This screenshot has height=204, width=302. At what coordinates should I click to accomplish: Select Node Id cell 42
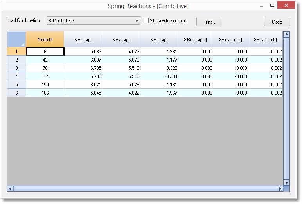click(45, 60)
